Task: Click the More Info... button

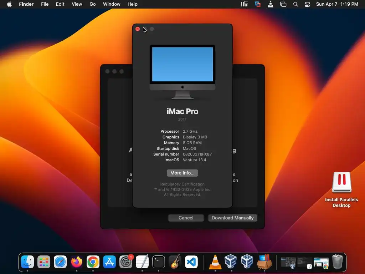Action: pos(182,173)
